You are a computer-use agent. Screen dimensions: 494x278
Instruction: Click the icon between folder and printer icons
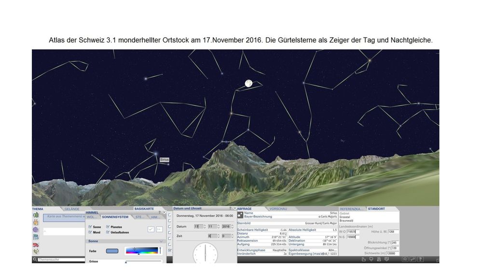pos(371,259)
